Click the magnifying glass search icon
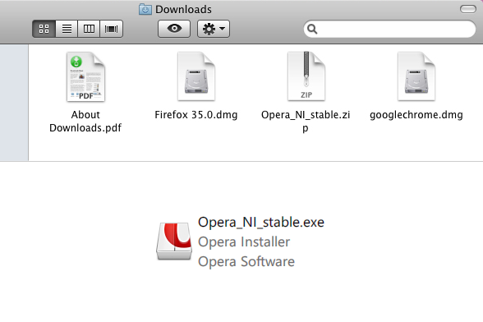Screen dimensions: 483x322 (312, 29)
